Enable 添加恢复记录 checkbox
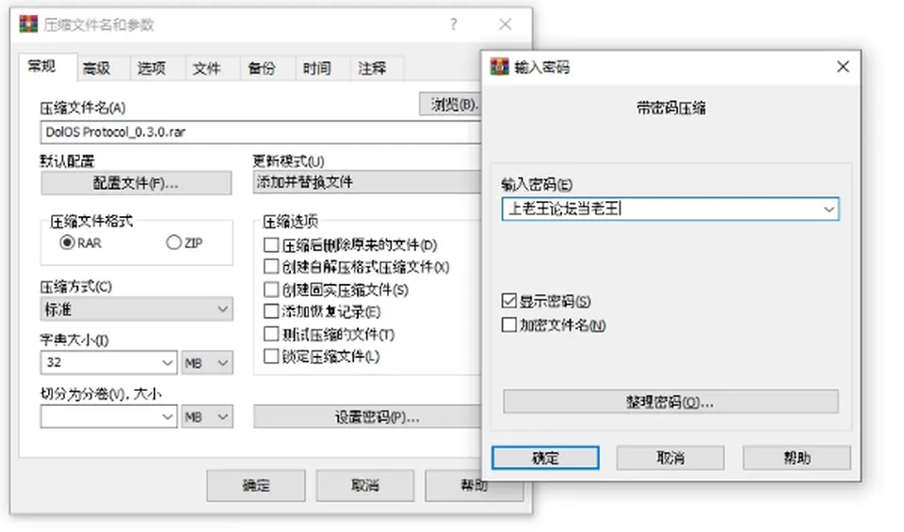 tap(270, 311)
